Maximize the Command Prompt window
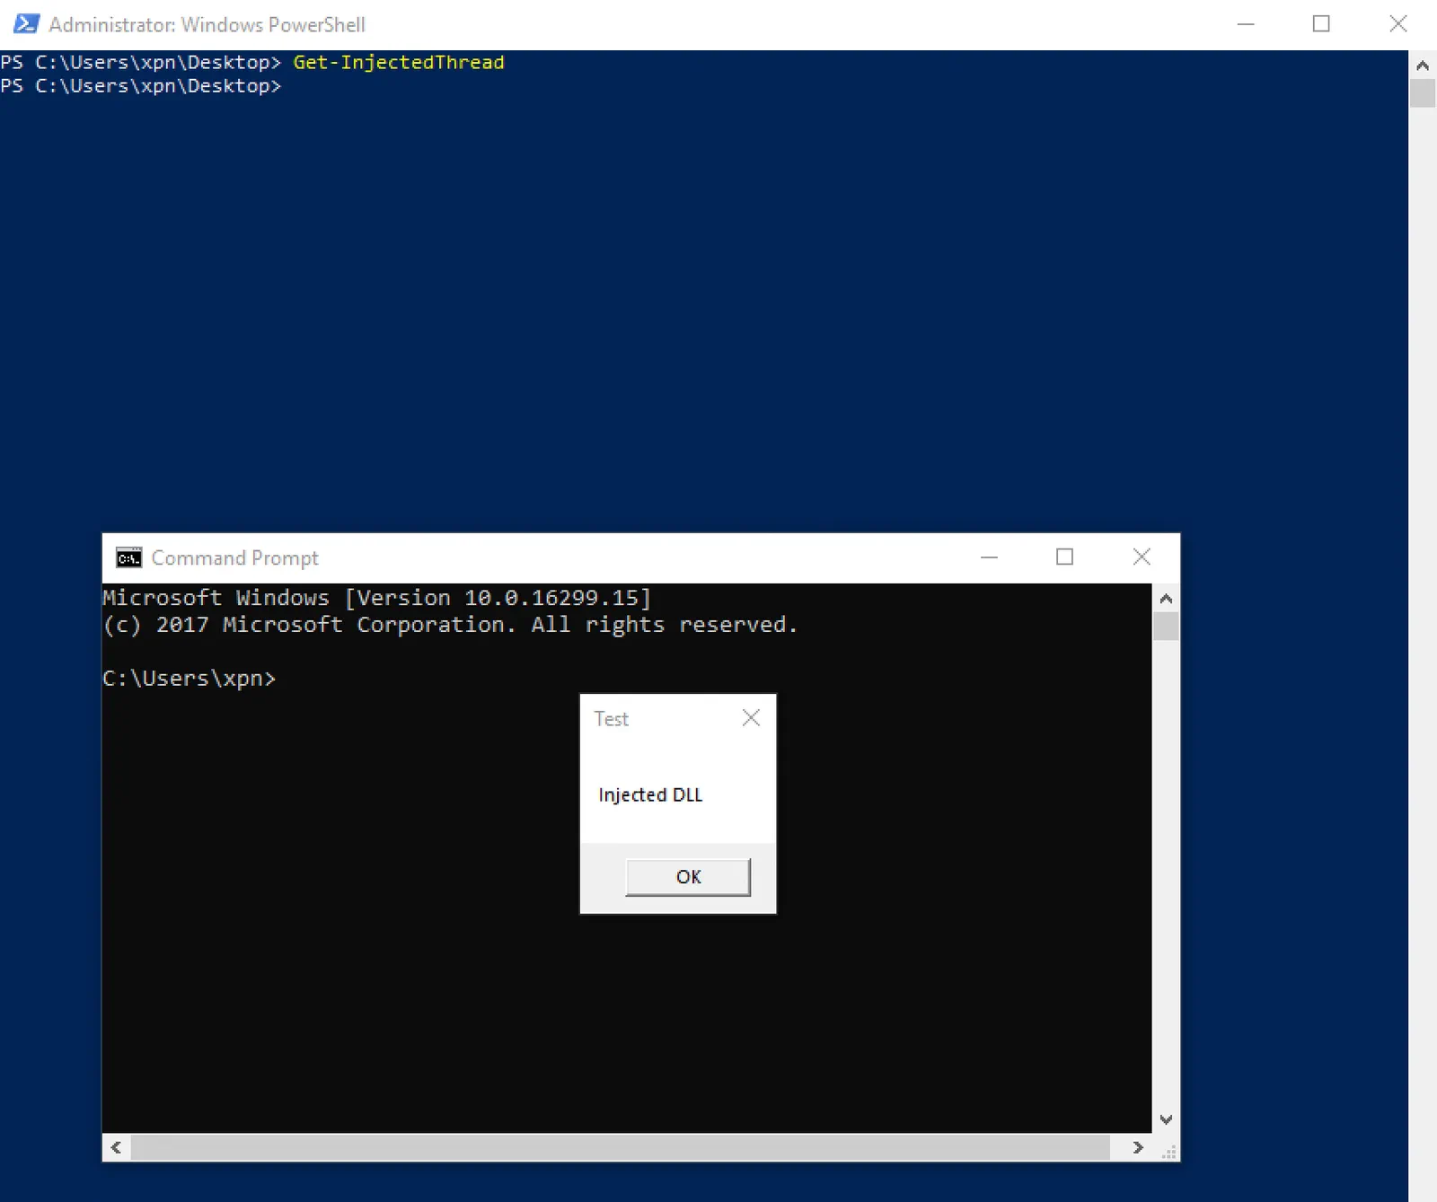The image size is (1437, 1202). [1064, 557]
